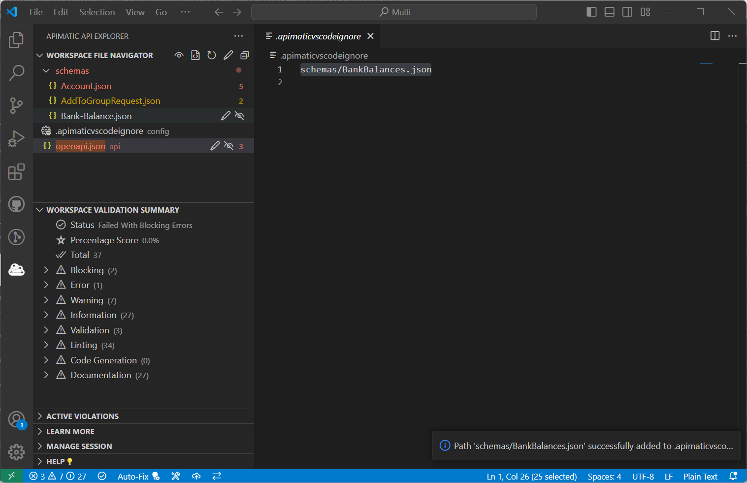The image size is (747, 483).
Task: Click Auto-Fix in status bar
Action: [x=138, y=476]
